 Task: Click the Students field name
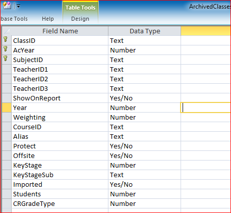(27, 194)
